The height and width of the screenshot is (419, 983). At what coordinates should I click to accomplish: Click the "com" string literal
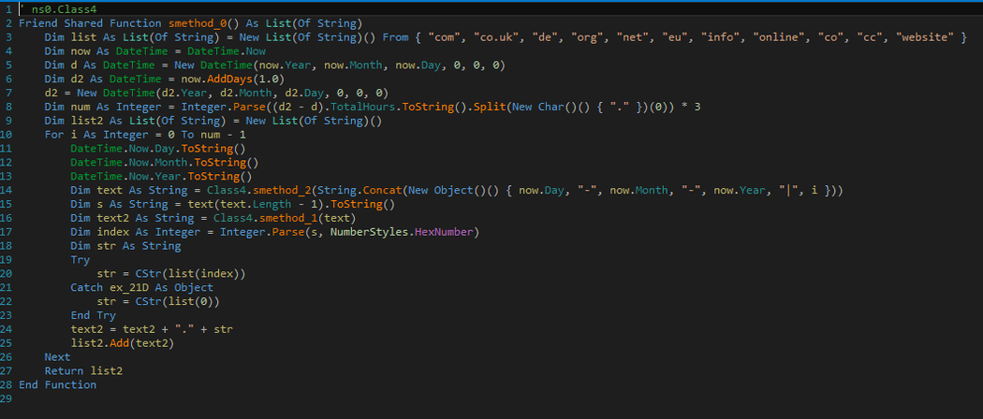tap(445, 37)
